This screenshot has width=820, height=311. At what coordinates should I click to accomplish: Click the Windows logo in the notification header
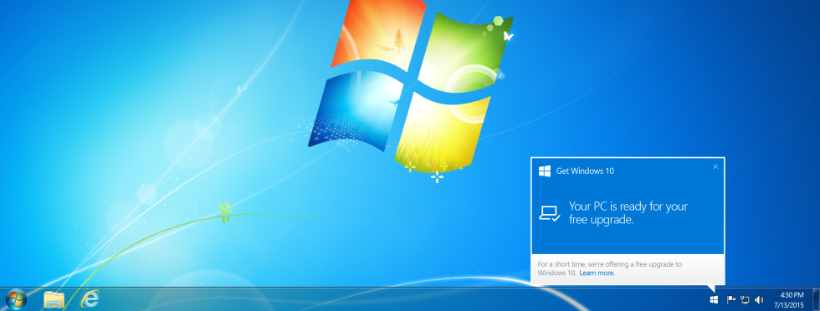click(x=545, y=171)
